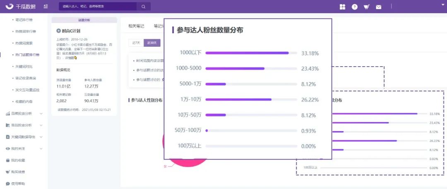This screenshot has height=189, width=447.
Task: Open the 使用帮助 link
Action: [18, 184]
